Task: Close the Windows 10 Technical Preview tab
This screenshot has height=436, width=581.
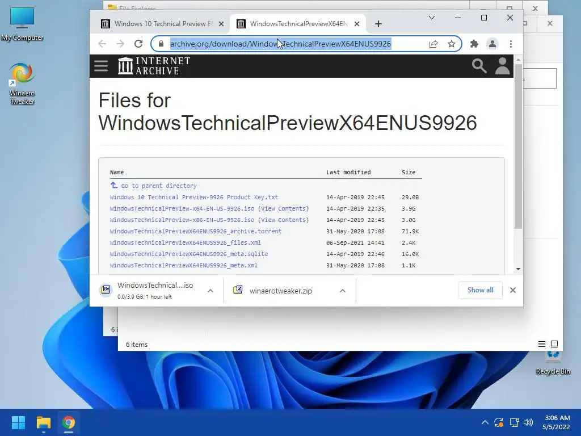Action: pyautogui.click(x=221, y=24)
